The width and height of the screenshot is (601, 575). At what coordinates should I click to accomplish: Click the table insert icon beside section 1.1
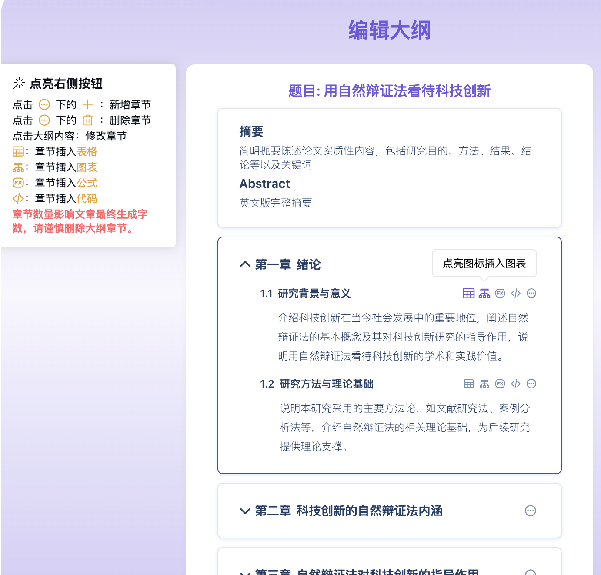[469, 293]
